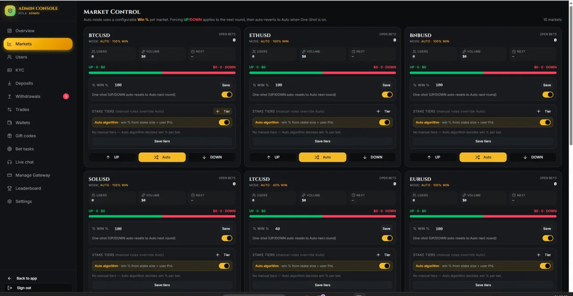Toggle LTCUSD Auto algorithm switch
Screen dimensions: 573x296
385,266
